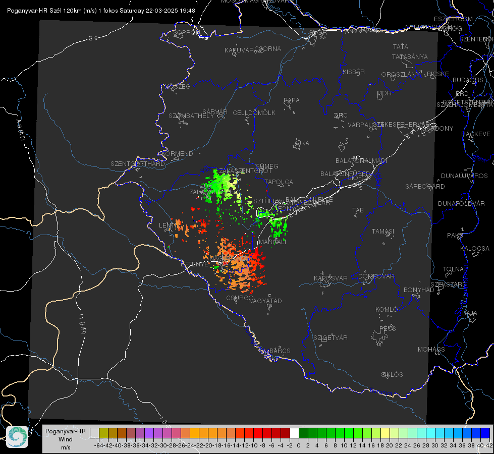Viewport: 494px width, 454px height.
Task: Click the OROSZLANY city label
Action: [401, 75]
